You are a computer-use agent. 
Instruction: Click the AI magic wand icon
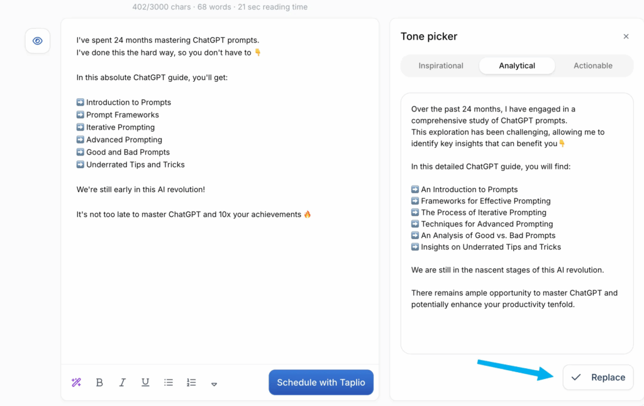tap(76, 383)
